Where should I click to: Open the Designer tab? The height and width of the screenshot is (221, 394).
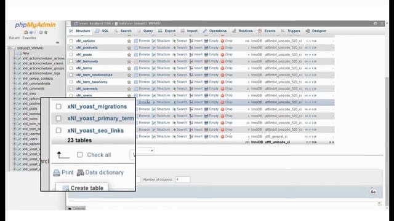click(316, 31)
